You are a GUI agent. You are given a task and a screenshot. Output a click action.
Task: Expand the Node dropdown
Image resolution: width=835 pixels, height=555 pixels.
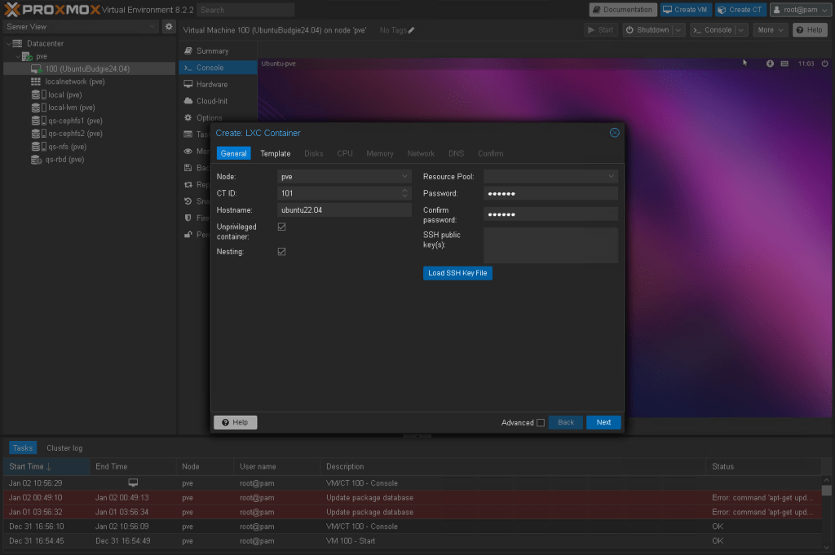[x=404, y=176]
